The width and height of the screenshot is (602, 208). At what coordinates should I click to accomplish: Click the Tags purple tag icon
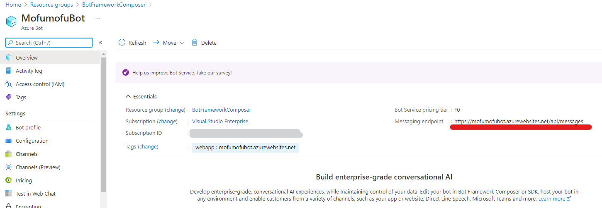(8, 97)
